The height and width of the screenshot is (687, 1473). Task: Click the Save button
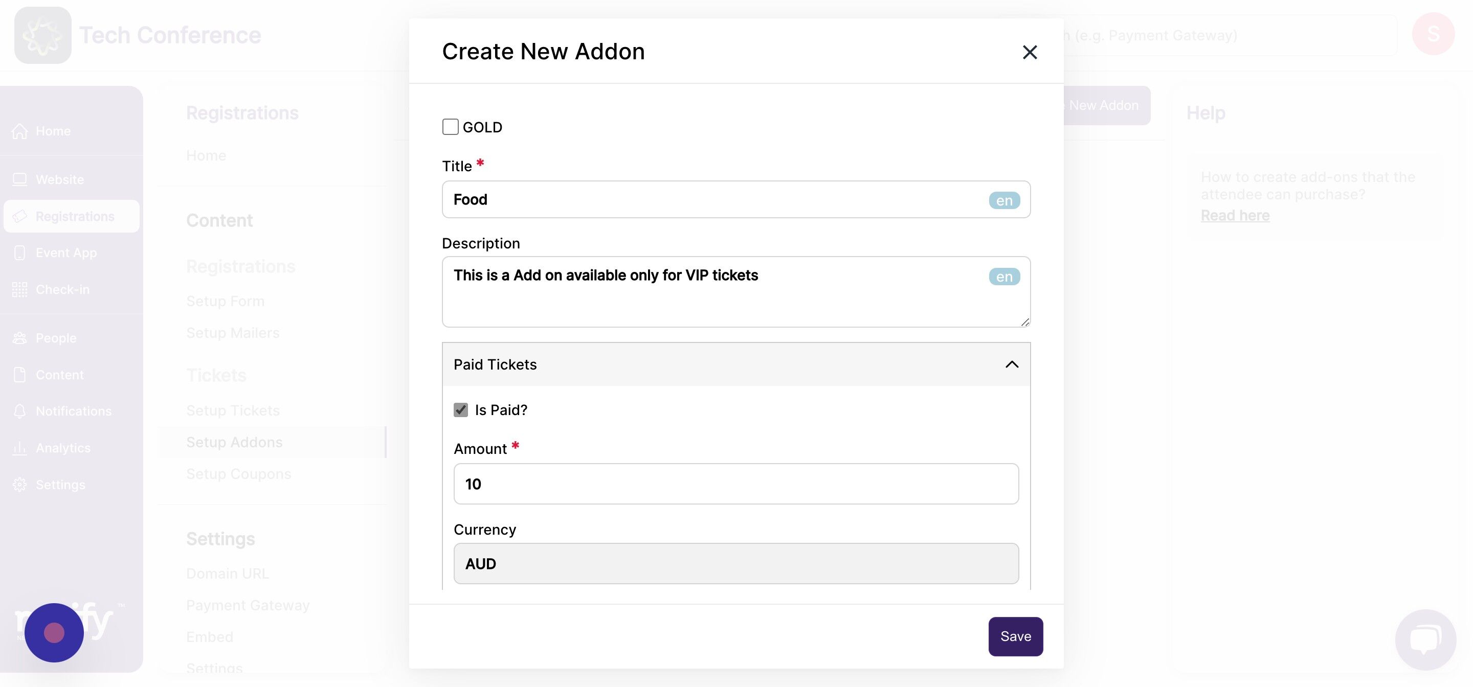1016,636
